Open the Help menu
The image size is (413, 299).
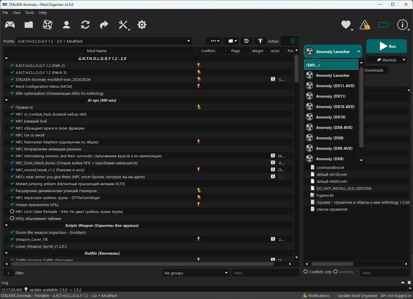(43, 12)
